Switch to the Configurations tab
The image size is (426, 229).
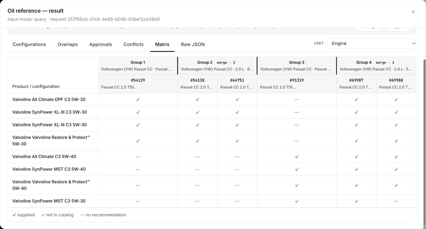coord(29,44)
